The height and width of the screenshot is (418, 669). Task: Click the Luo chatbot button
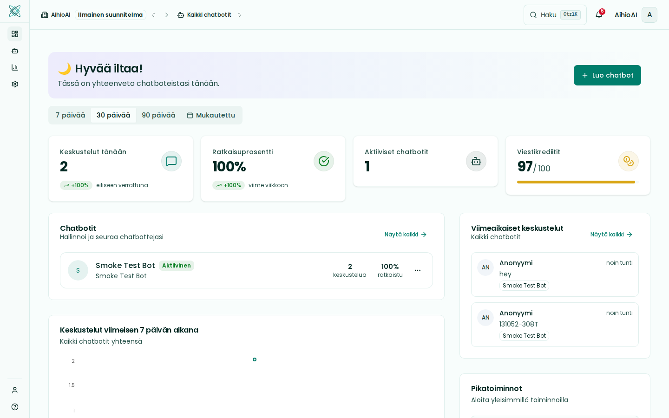pos(607,75)
